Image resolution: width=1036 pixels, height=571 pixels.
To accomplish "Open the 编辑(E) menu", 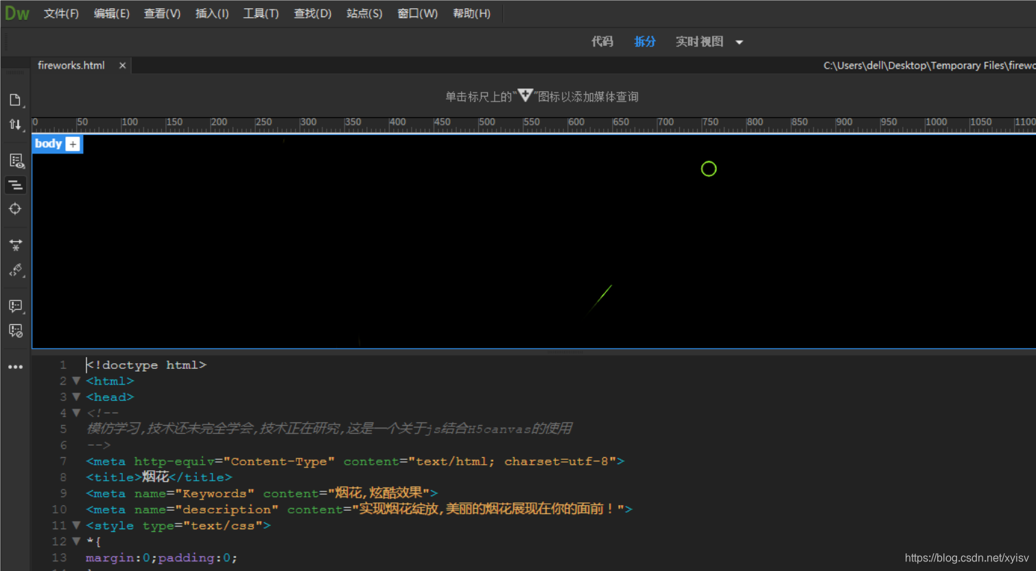I will pos(111,14).
